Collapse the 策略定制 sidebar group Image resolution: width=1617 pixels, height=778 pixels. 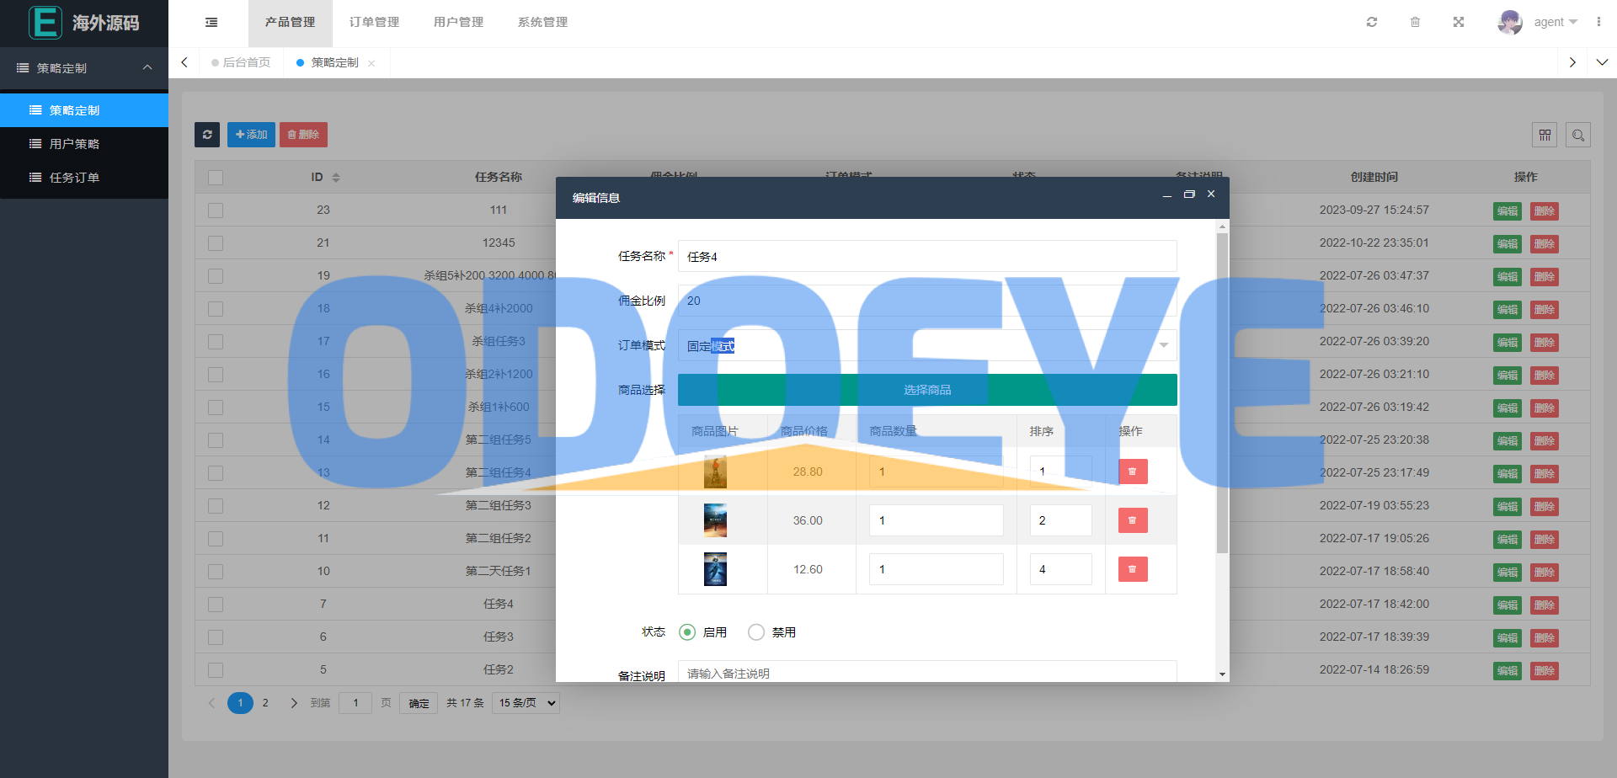84,68
